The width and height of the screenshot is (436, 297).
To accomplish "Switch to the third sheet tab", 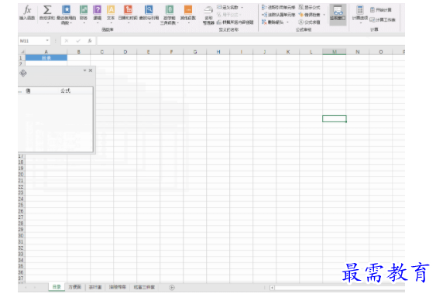I will [x=95, y=287].
